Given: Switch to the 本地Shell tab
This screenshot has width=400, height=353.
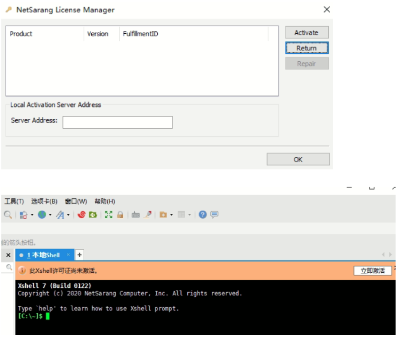Looking at the screenshot, I should pos(43,255).
